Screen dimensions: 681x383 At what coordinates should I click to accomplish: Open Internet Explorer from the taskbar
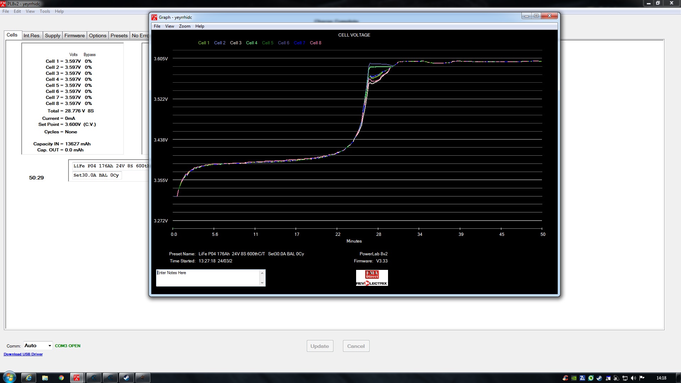pos(29,378)
